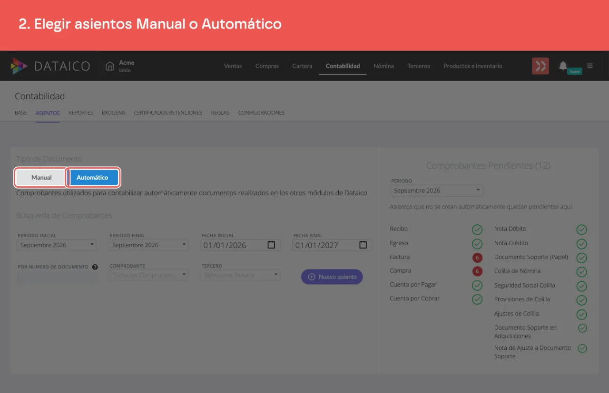Click the Nuevo asiento button
This screenshot has height=393, width=609.
(332, 277)
